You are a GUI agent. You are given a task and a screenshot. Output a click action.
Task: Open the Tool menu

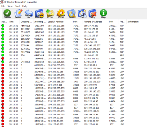[17, 6]
